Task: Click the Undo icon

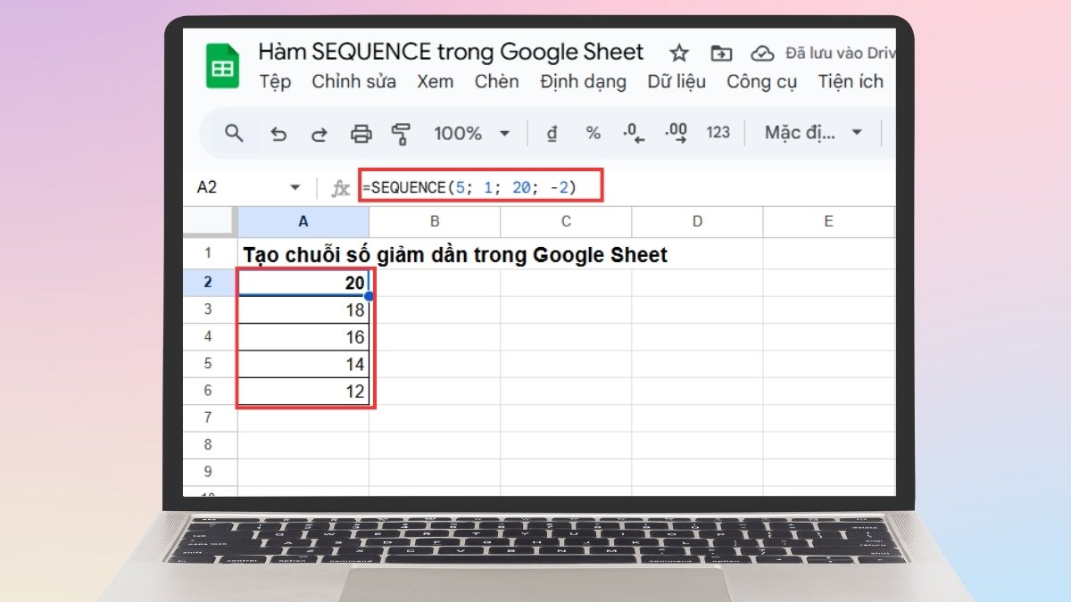Action: click(278, 132)
